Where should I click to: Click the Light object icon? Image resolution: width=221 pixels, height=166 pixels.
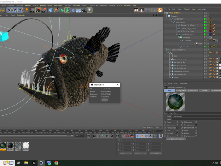click(x=89, y=10)
